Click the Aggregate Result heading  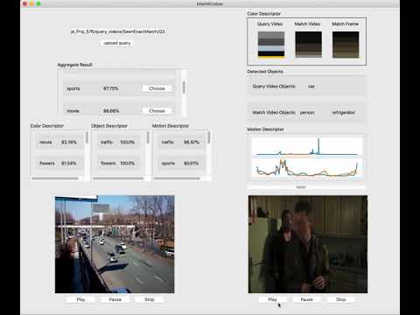coord(74,65)
